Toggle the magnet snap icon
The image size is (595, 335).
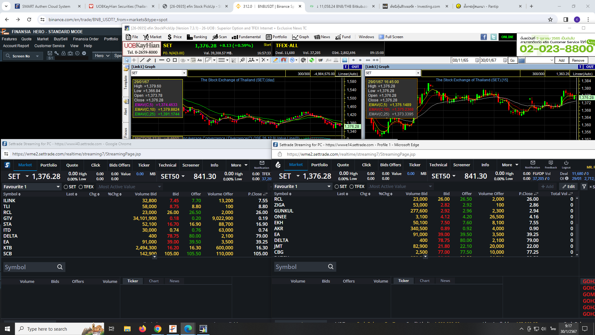[x=283, y=60]
